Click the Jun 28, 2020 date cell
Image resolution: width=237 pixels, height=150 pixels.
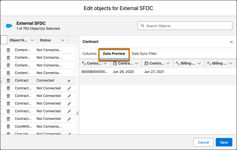pyautogui.click(x=123, y=72)
